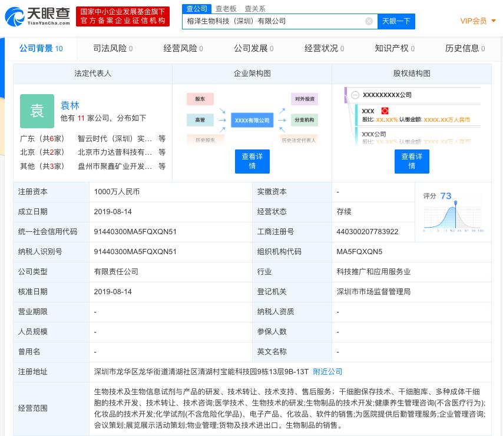Click 查看详情 under 企业架构图
The height and width of the screenshot is (436, 503).
252,161
